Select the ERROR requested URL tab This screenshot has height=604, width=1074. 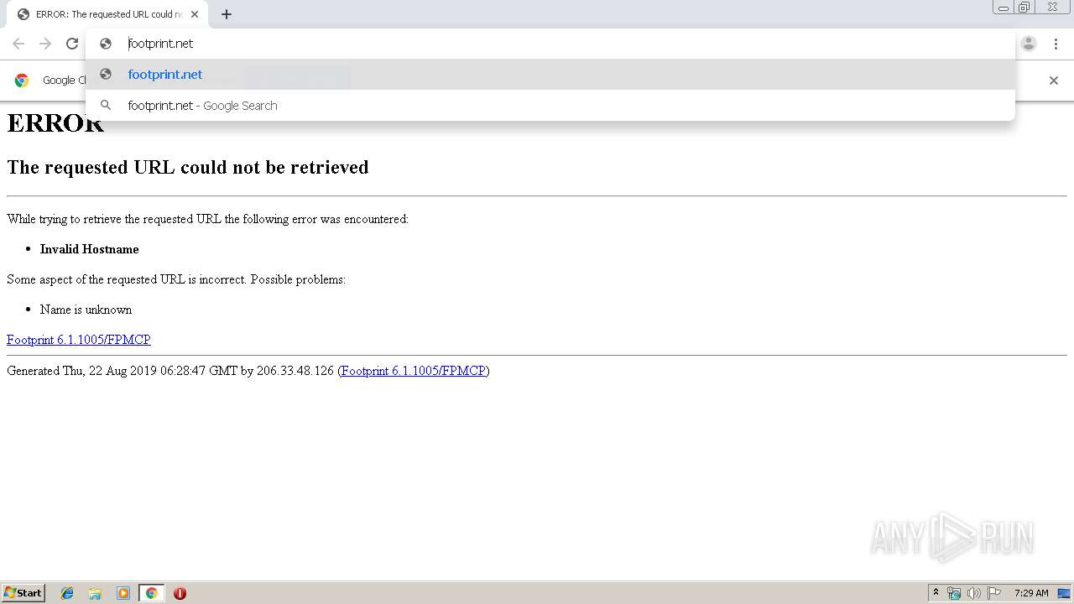pyautogui.click(x=107, y=14)
